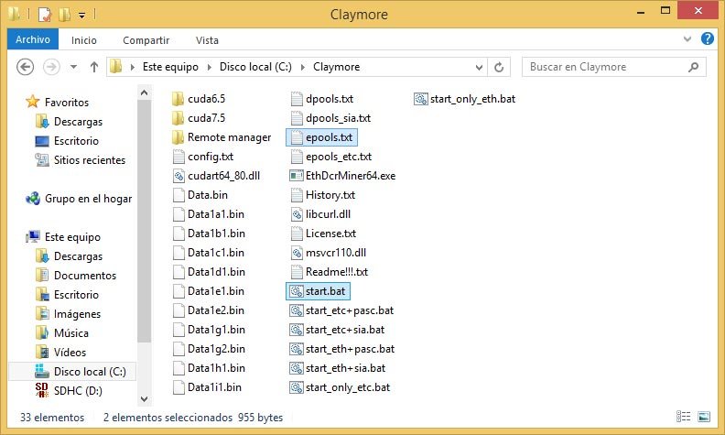Refresh the Claymore folder
The height and width of the screenshot is (435, 725).
click(x=499, y=68)
